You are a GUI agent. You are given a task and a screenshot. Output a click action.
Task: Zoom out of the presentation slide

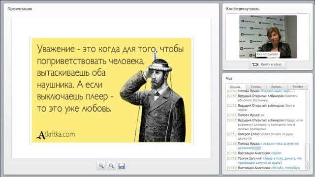click(111, 166)
